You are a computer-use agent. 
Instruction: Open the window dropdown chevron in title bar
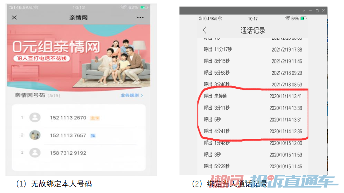304,11
